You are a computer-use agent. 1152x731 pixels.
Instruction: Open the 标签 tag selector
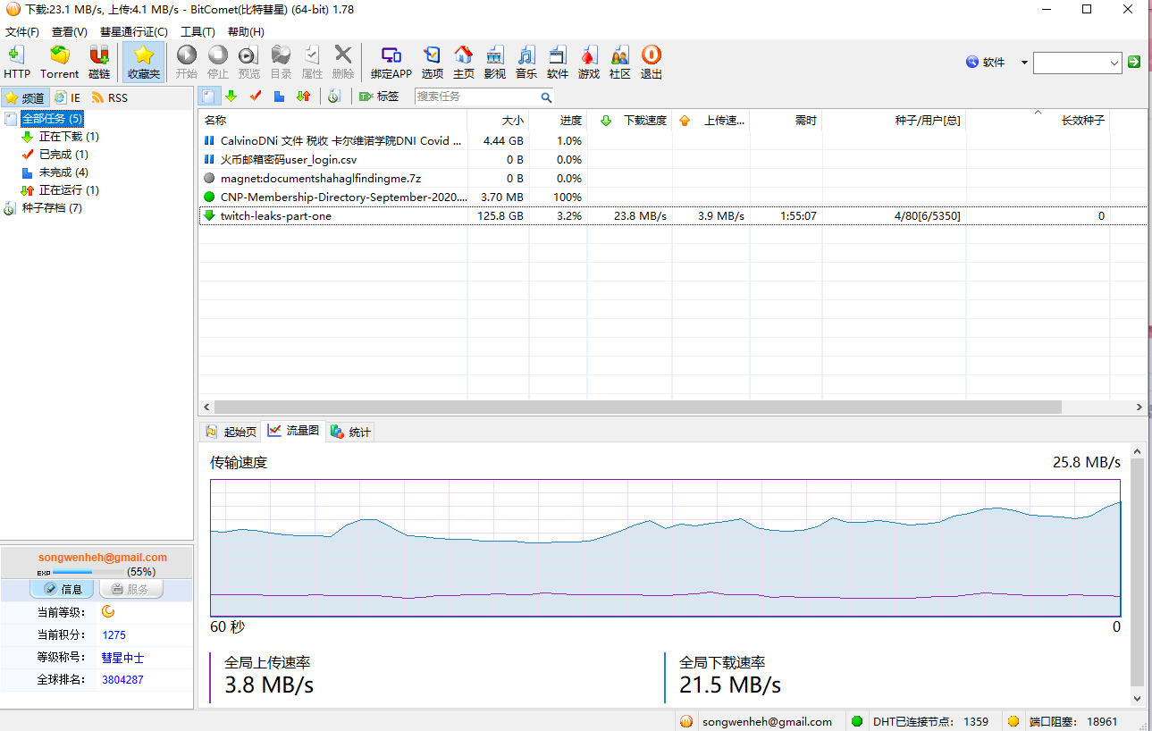(379, 97)
